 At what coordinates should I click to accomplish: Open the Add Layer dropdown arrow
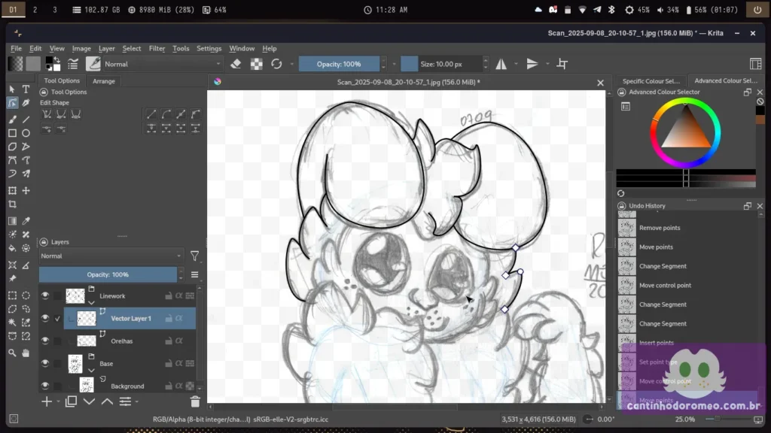click(59, 401)
